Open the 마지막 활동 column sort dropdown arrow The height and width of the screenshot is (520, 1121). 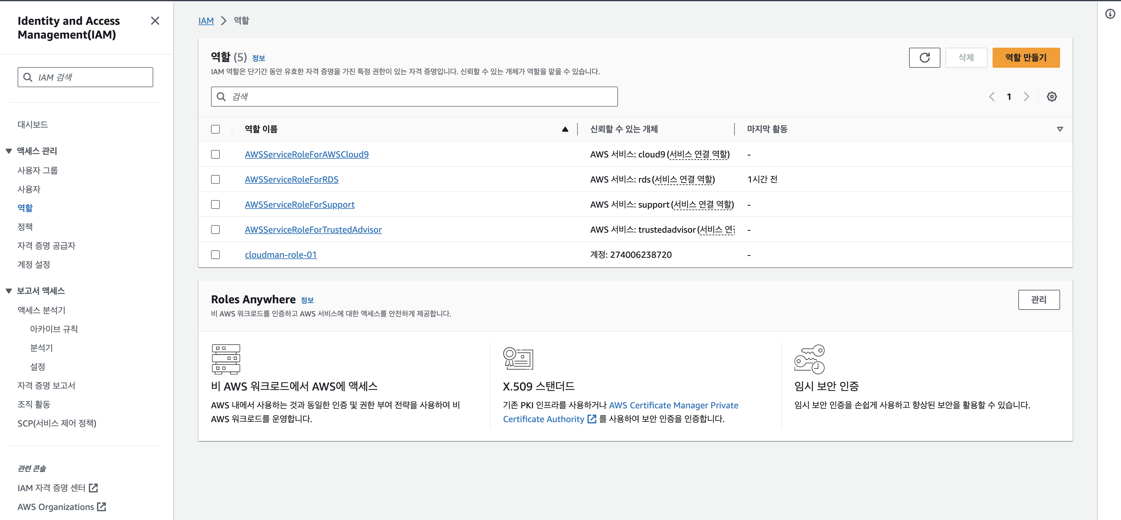(x=1060, y=129)
